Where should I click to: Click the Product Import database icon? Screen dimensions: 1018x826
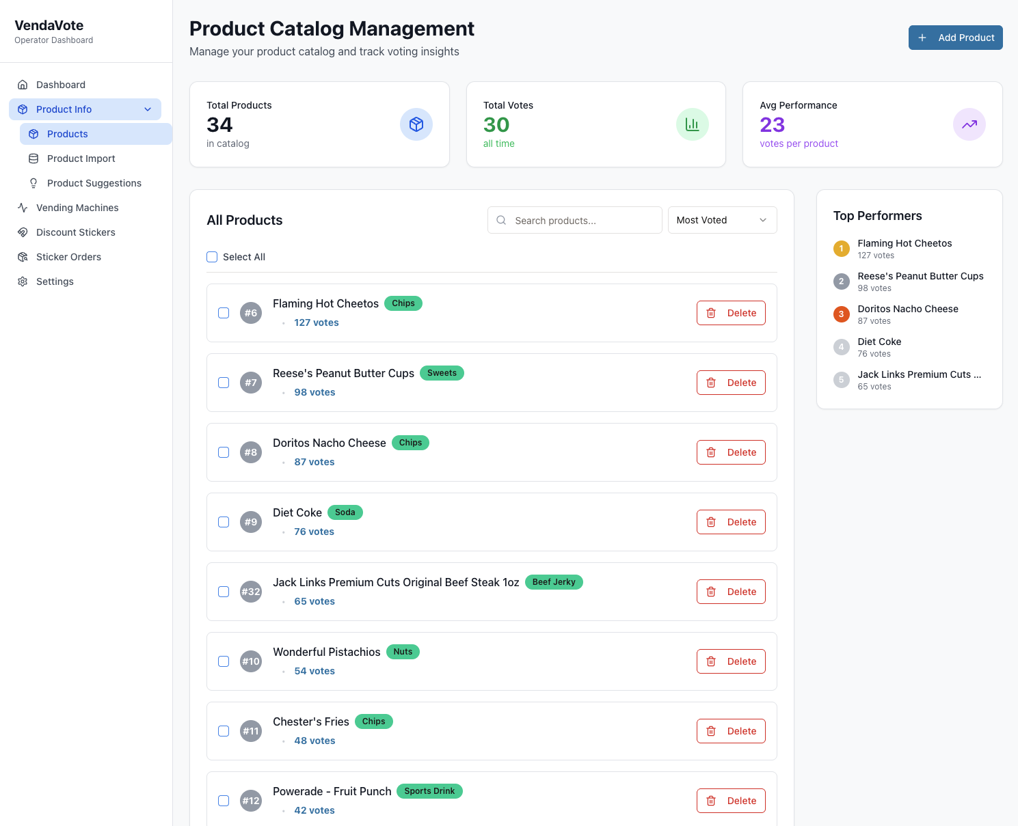coord(34,159)
